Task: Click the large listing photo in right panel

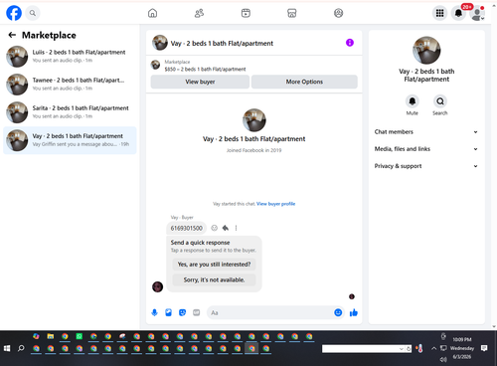Action: point(426,50)
